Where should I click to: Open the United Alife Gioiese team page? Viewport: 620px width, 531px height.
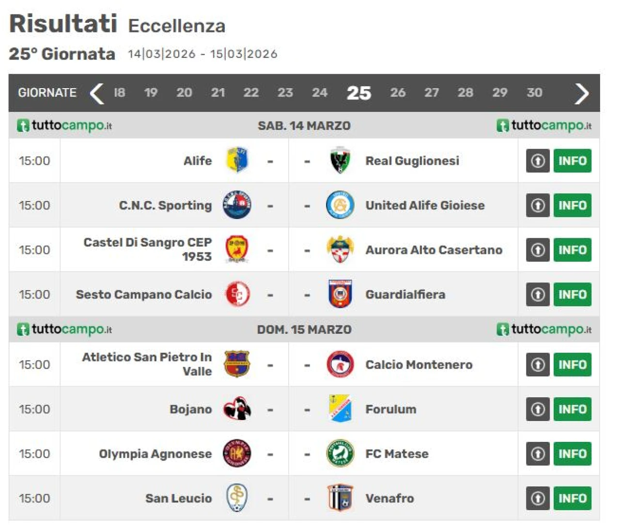[x=425, y=205]
